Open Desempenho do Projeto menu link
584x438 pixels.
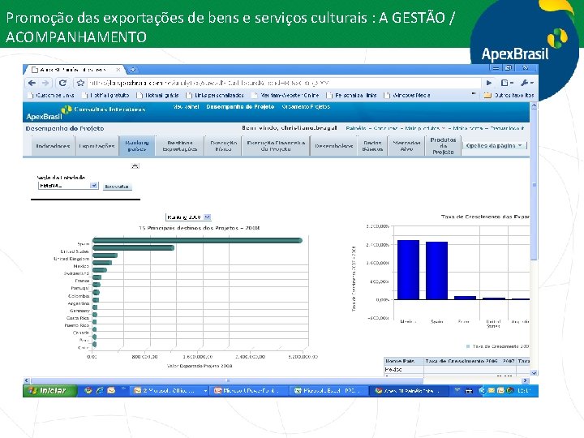pos(240,107)
